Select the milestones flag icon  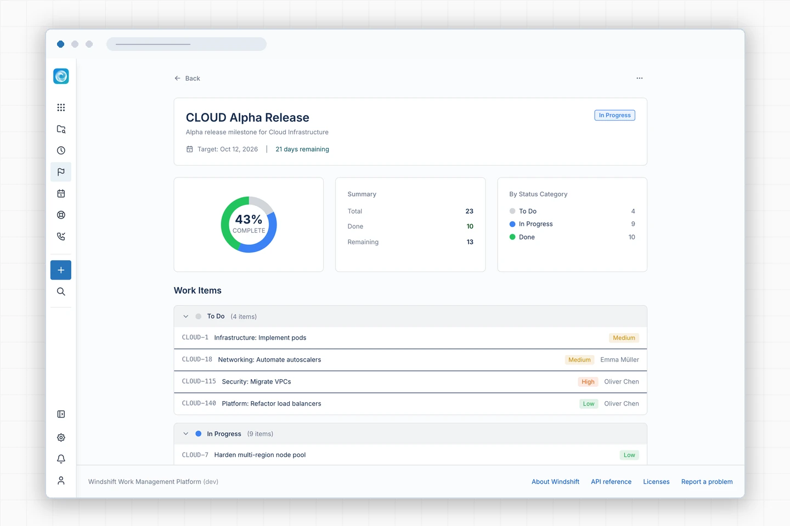click(x=61, y=172)
